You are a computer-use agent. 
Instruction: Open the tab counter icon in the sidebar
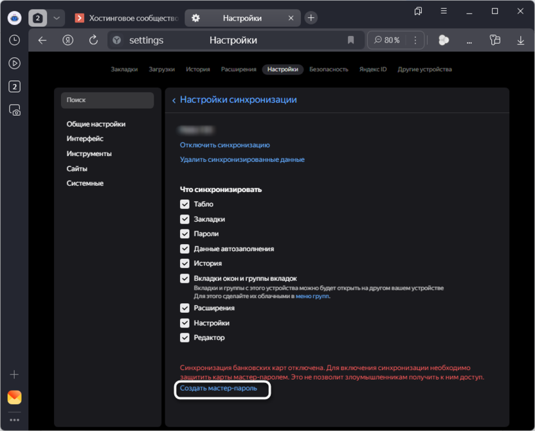(x=14, y=87)
